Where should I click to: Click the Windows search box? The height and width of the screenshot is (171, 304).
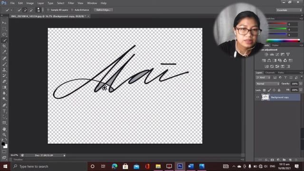49,166
